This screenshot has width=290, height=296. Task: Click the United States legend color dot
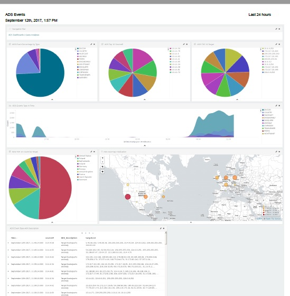78,156
